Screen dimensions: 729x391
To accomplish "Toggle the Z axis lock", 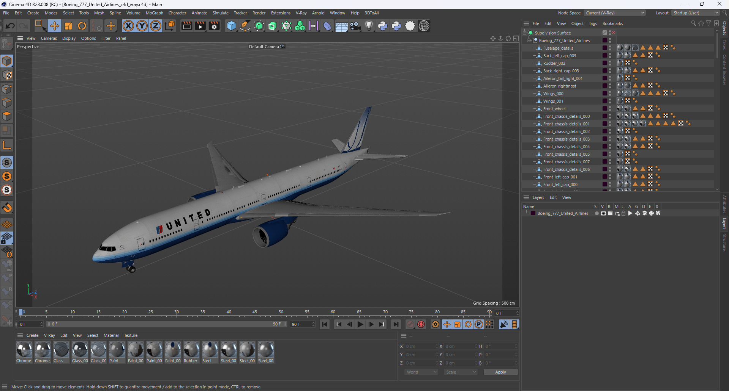I will (156, 26).
